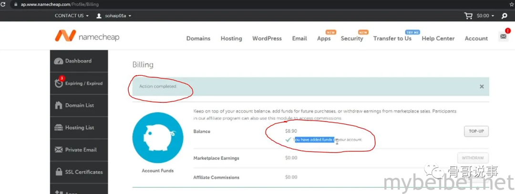Viewport: 515px width, 194px height.
Task: Click the Billing page heading
Action: coord(143,65)
